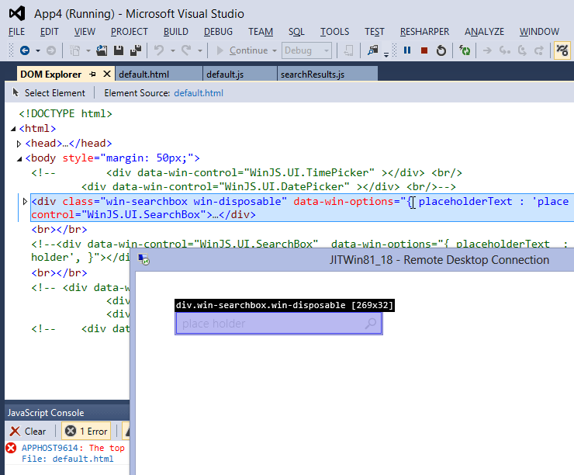
Task: Select the first <br></br> element row
Action: (x=59, y=229)
